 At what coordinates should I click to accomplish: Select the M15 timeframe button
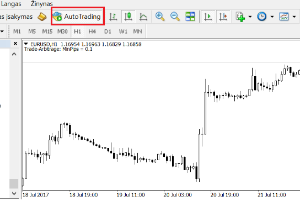point(47,31)
